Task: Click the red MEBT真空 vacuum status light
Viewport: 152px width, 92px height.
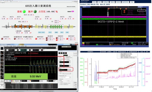Action: [36, 39]
